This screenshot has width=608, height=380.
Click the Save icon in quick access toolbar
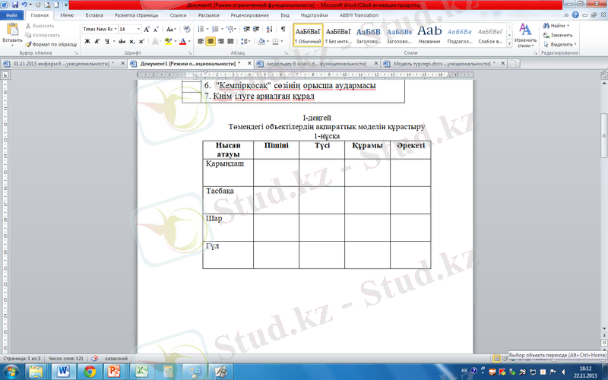coord(15,5)
